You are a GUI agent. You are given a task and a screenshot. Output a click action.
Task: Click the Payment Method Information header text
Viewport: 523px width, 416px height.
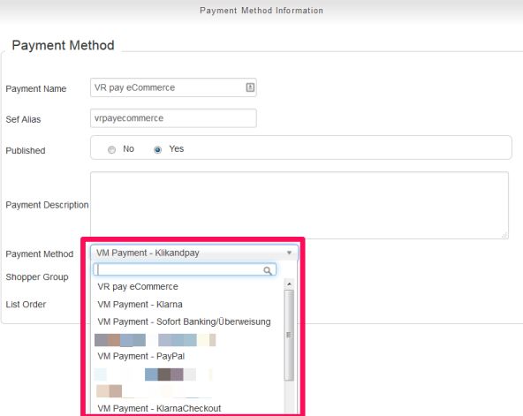[x=261, y=11]
